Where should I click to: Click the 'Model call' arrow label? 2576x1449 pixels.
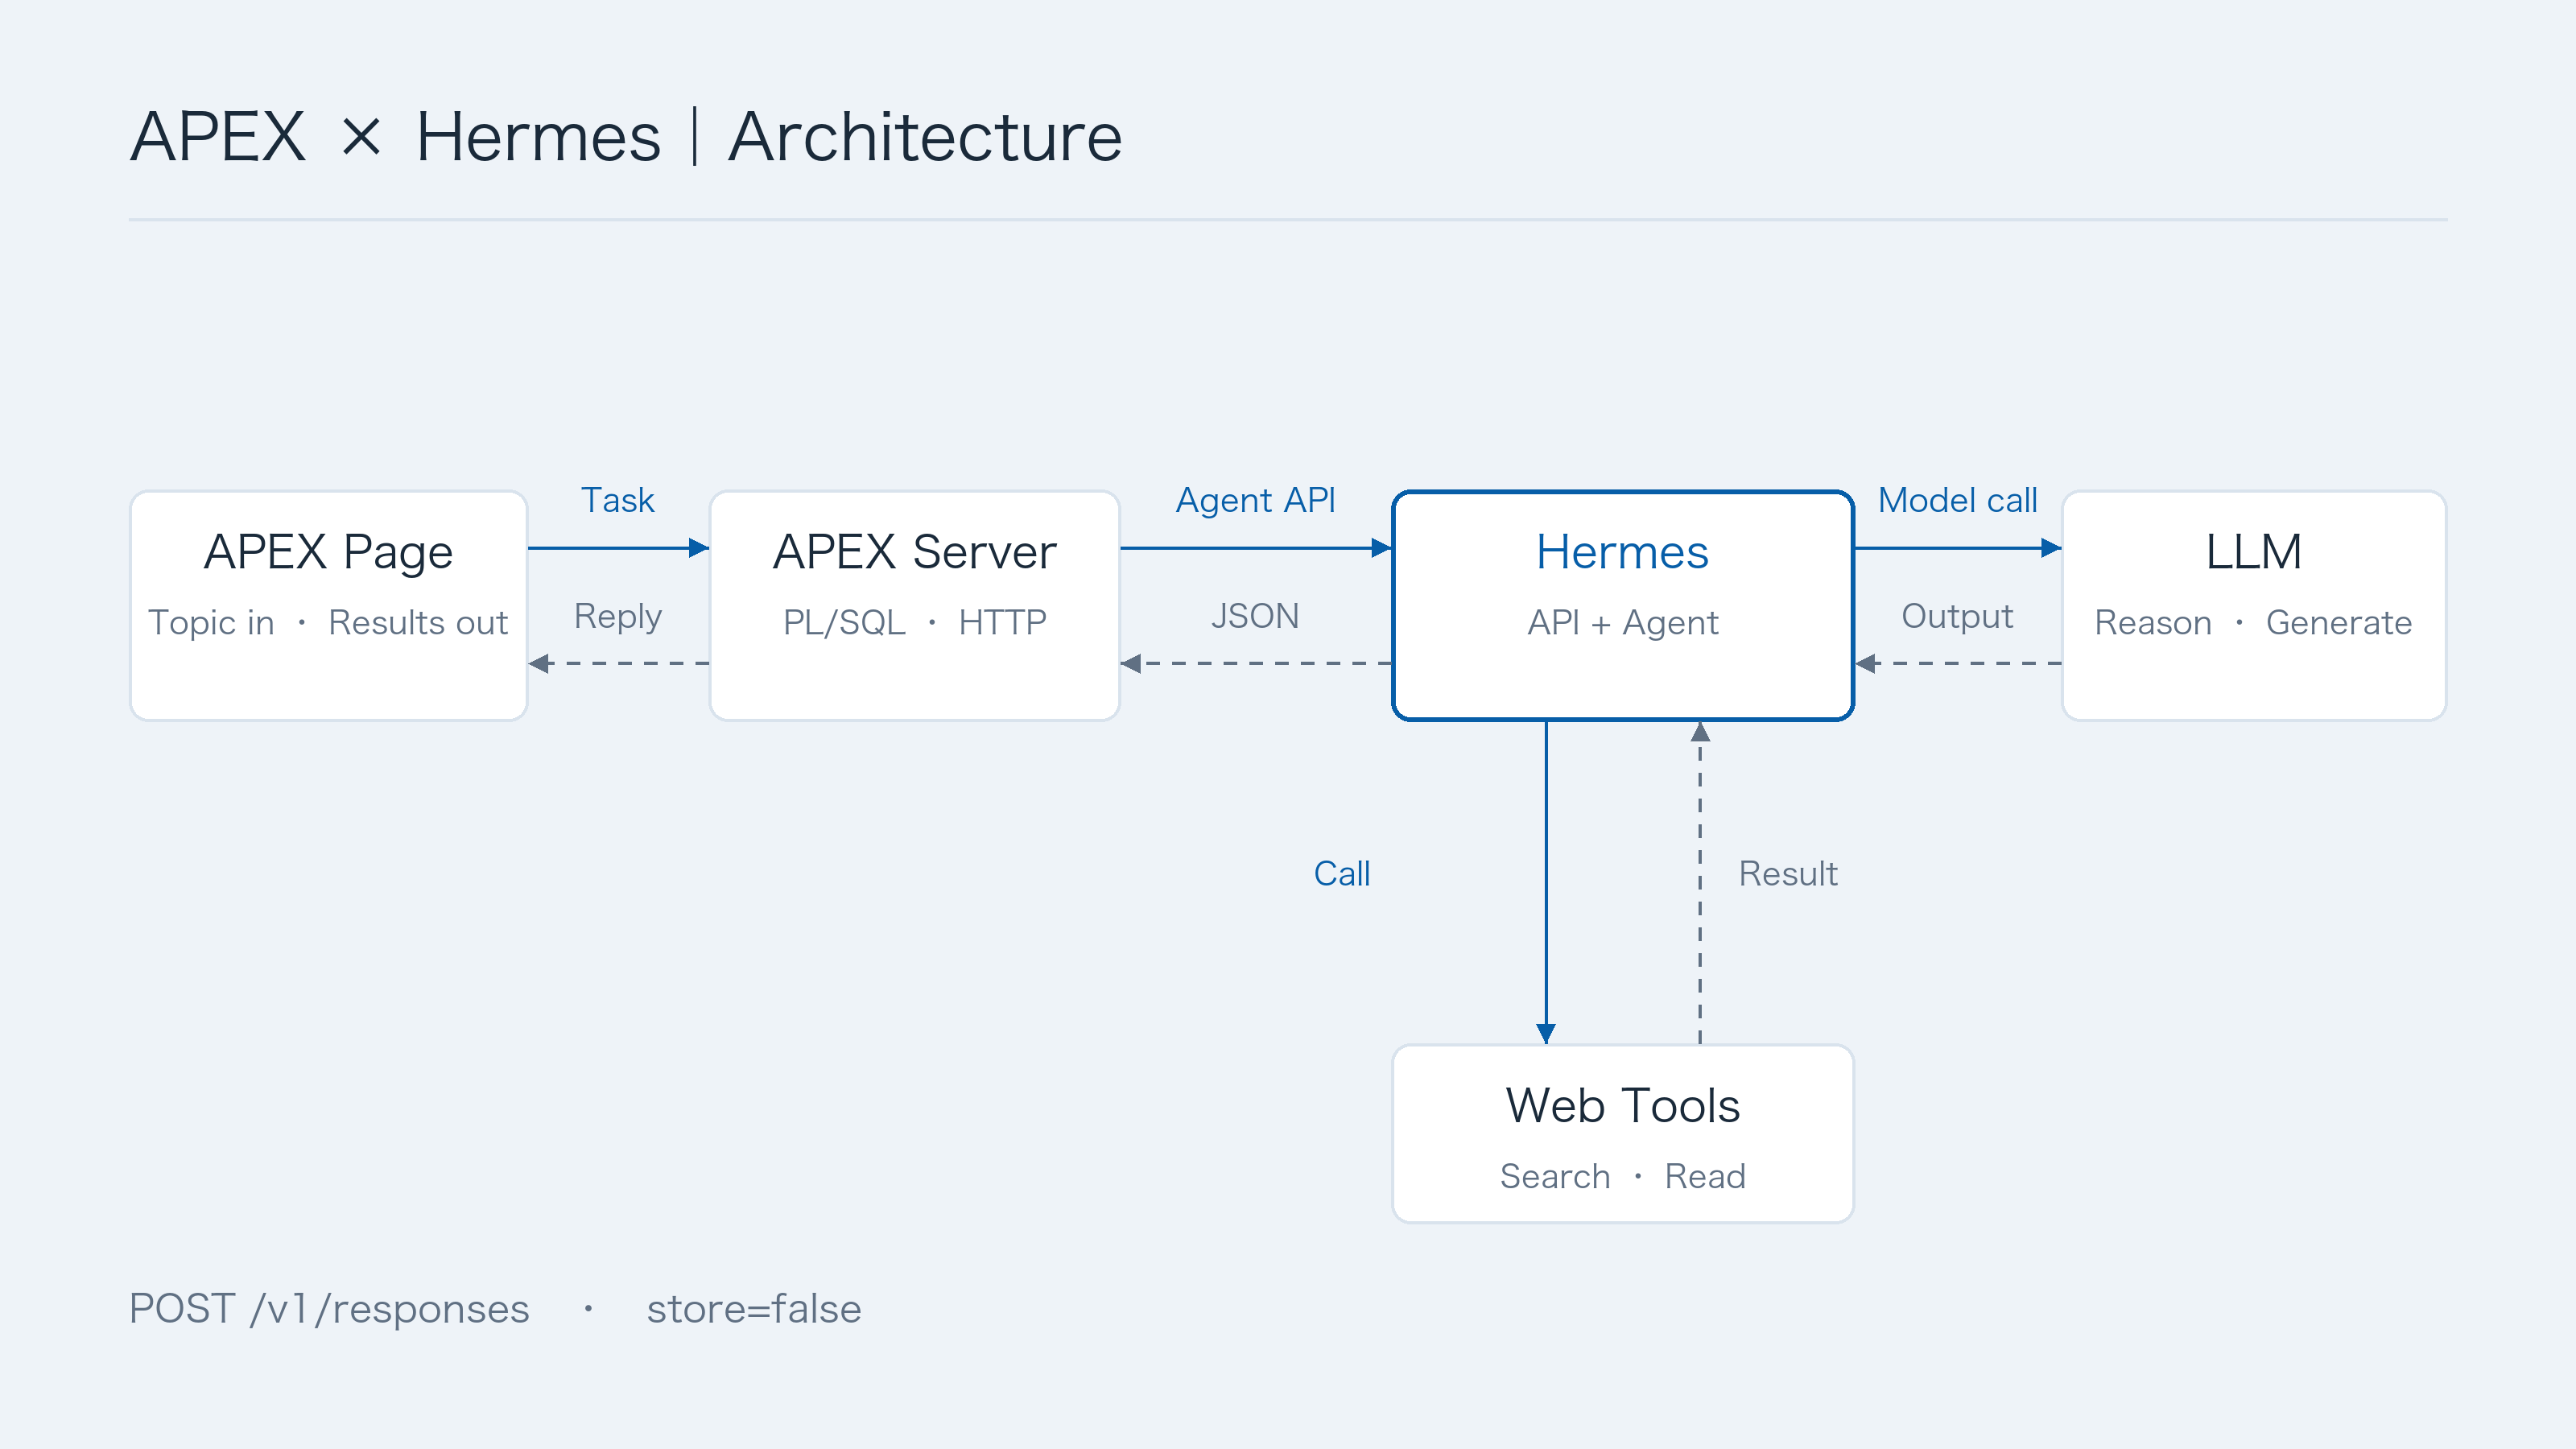(1957, 500)
